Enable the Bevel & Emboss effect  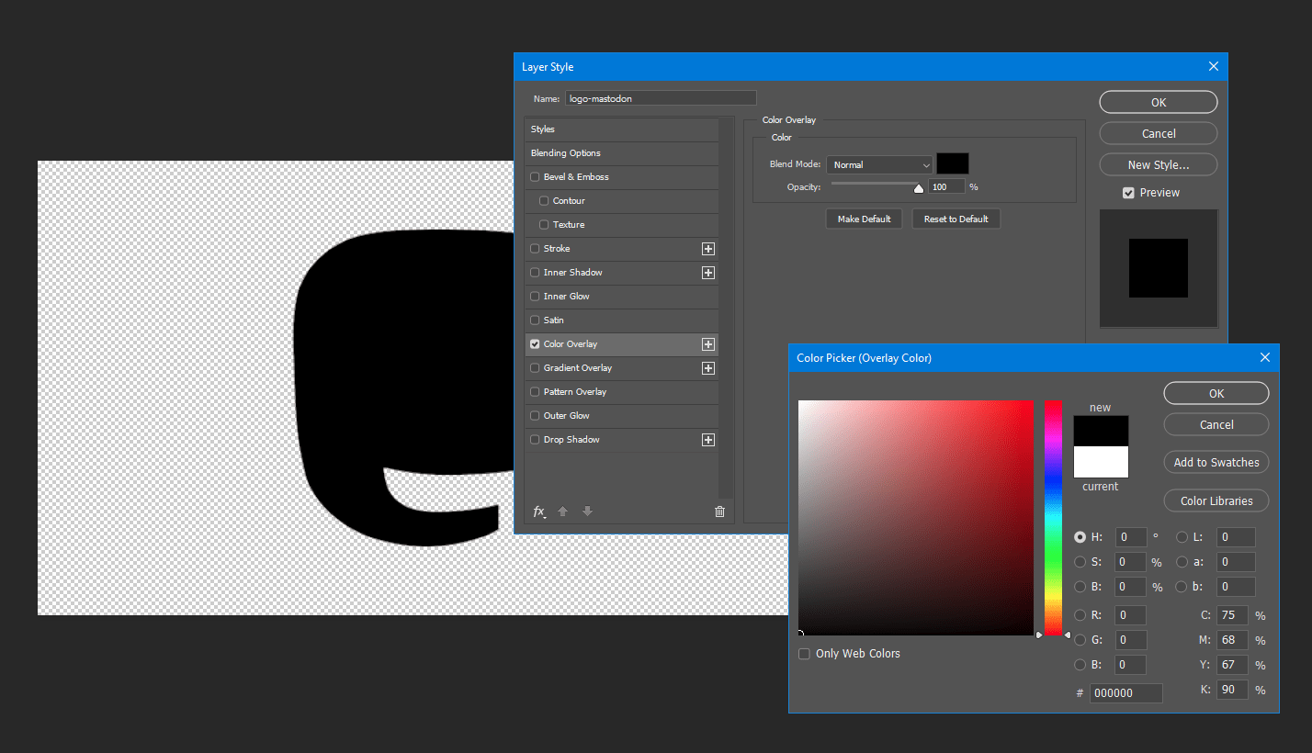[x=535, y=176]
